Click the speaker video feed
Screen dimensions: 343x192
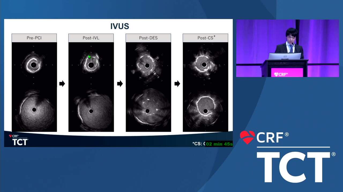coord(287,48)
